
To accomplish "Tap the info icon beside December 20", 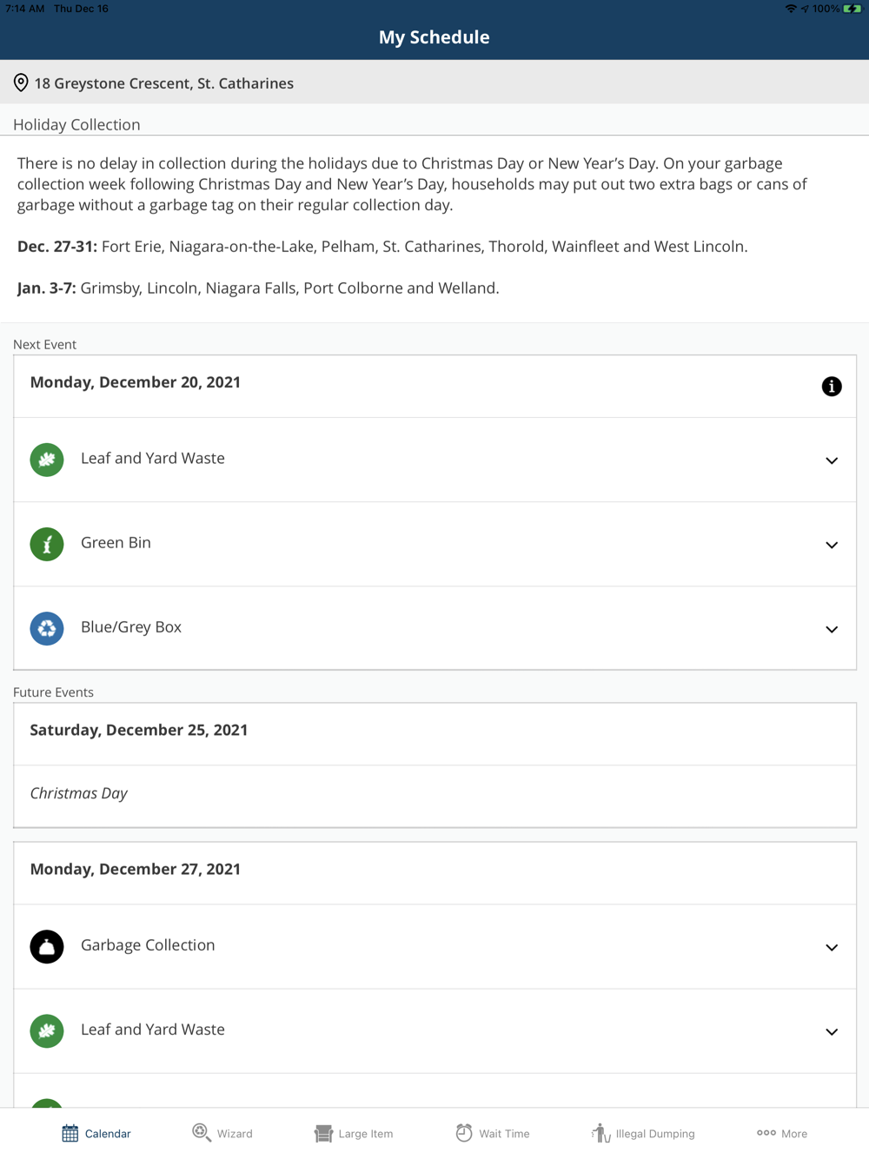I will point(832,387).
